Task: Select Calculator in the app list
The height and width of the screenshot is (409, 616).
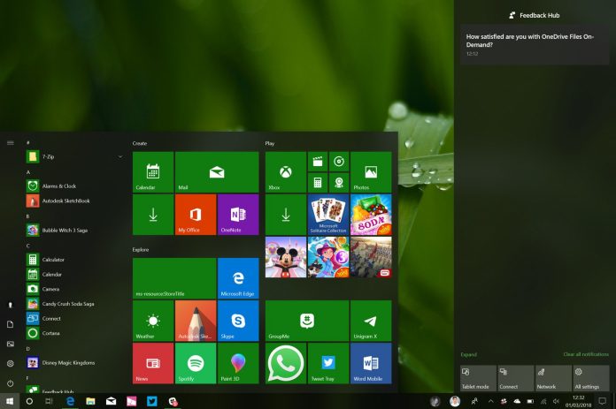Action: click(x=53, y=260)
